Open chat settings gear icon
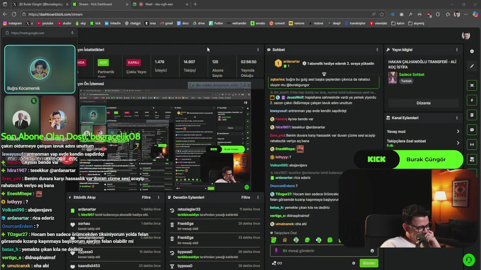481x270 pixels. click(354, 263)
